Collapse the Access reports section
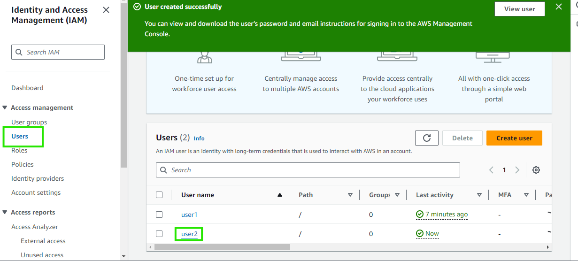The height and width of the screenshot is (261, 578). pos(5,212)
